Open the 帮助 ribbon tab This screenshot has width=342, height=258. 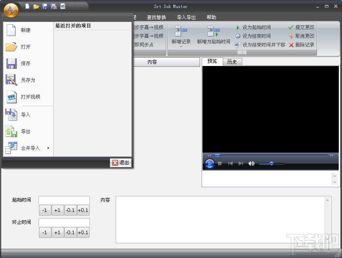(211, 17)
